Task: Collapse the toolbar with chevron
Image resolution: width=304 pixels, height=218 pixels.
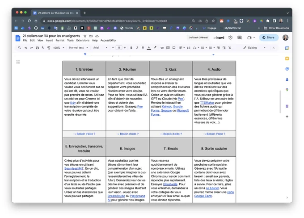Action: [x=274, y=48]
